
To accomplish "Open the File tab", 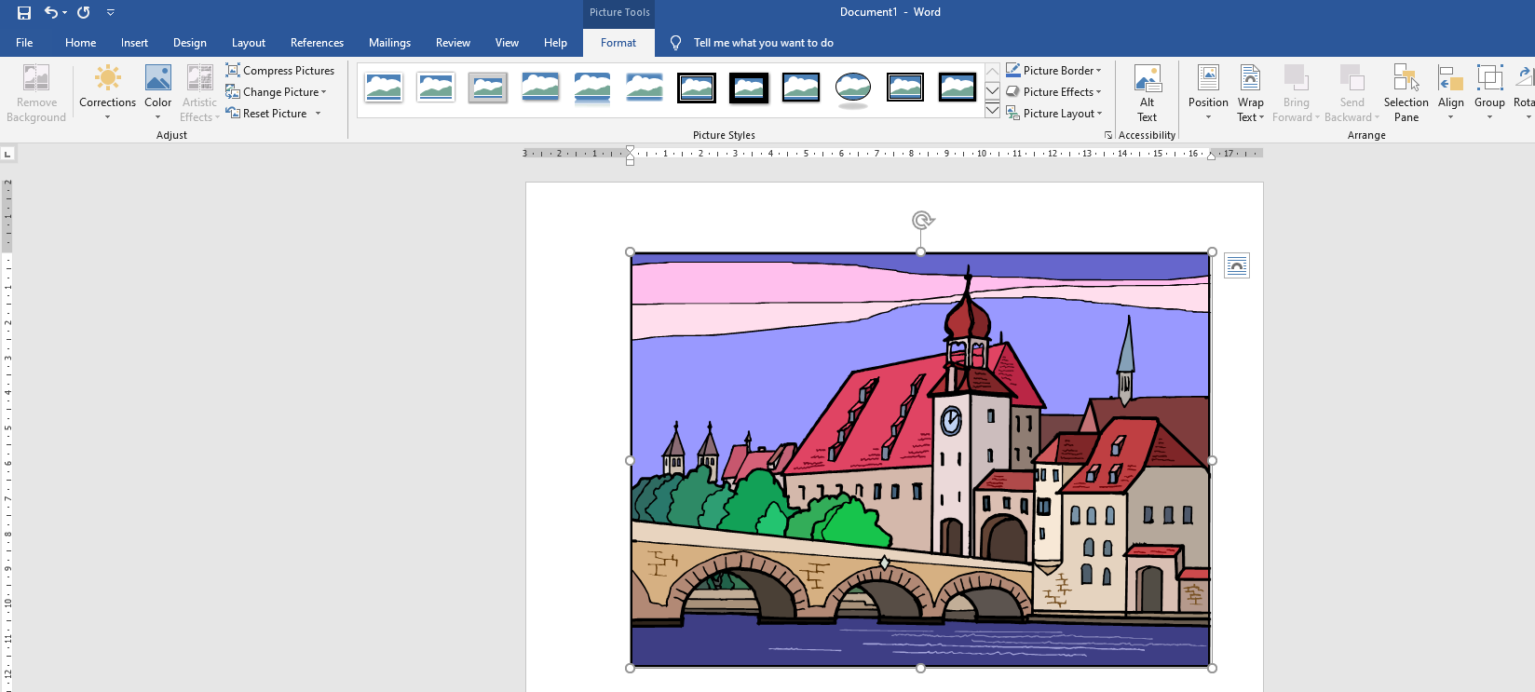I will coord(24,43).
